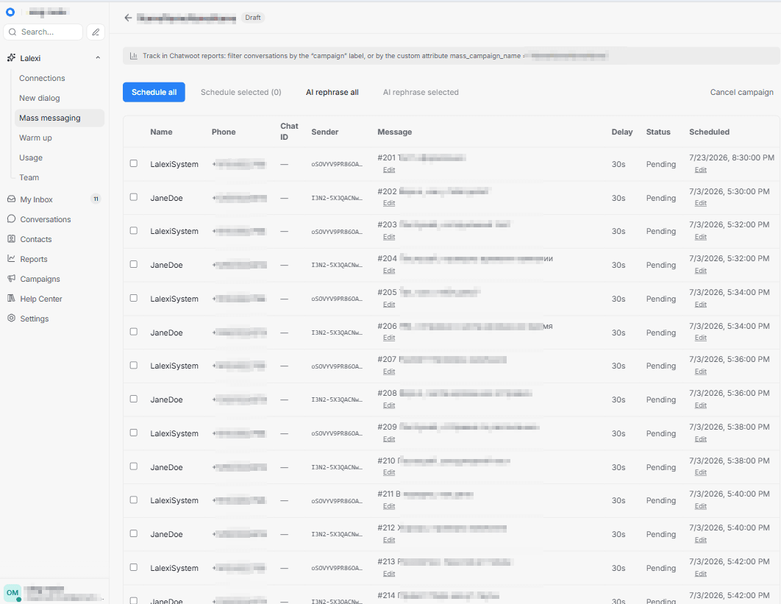Edit the scheduled time of message #210
This screenshot has height=604, width=781.
click(x=701, y=472)
